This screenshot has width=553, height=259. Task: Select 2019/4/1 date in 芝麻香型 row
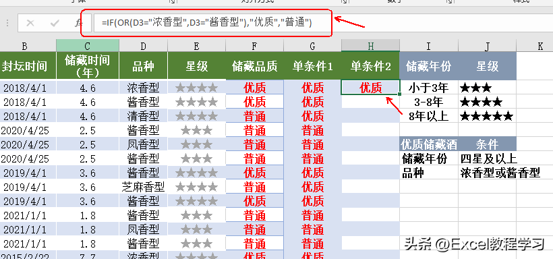[28, 187]
